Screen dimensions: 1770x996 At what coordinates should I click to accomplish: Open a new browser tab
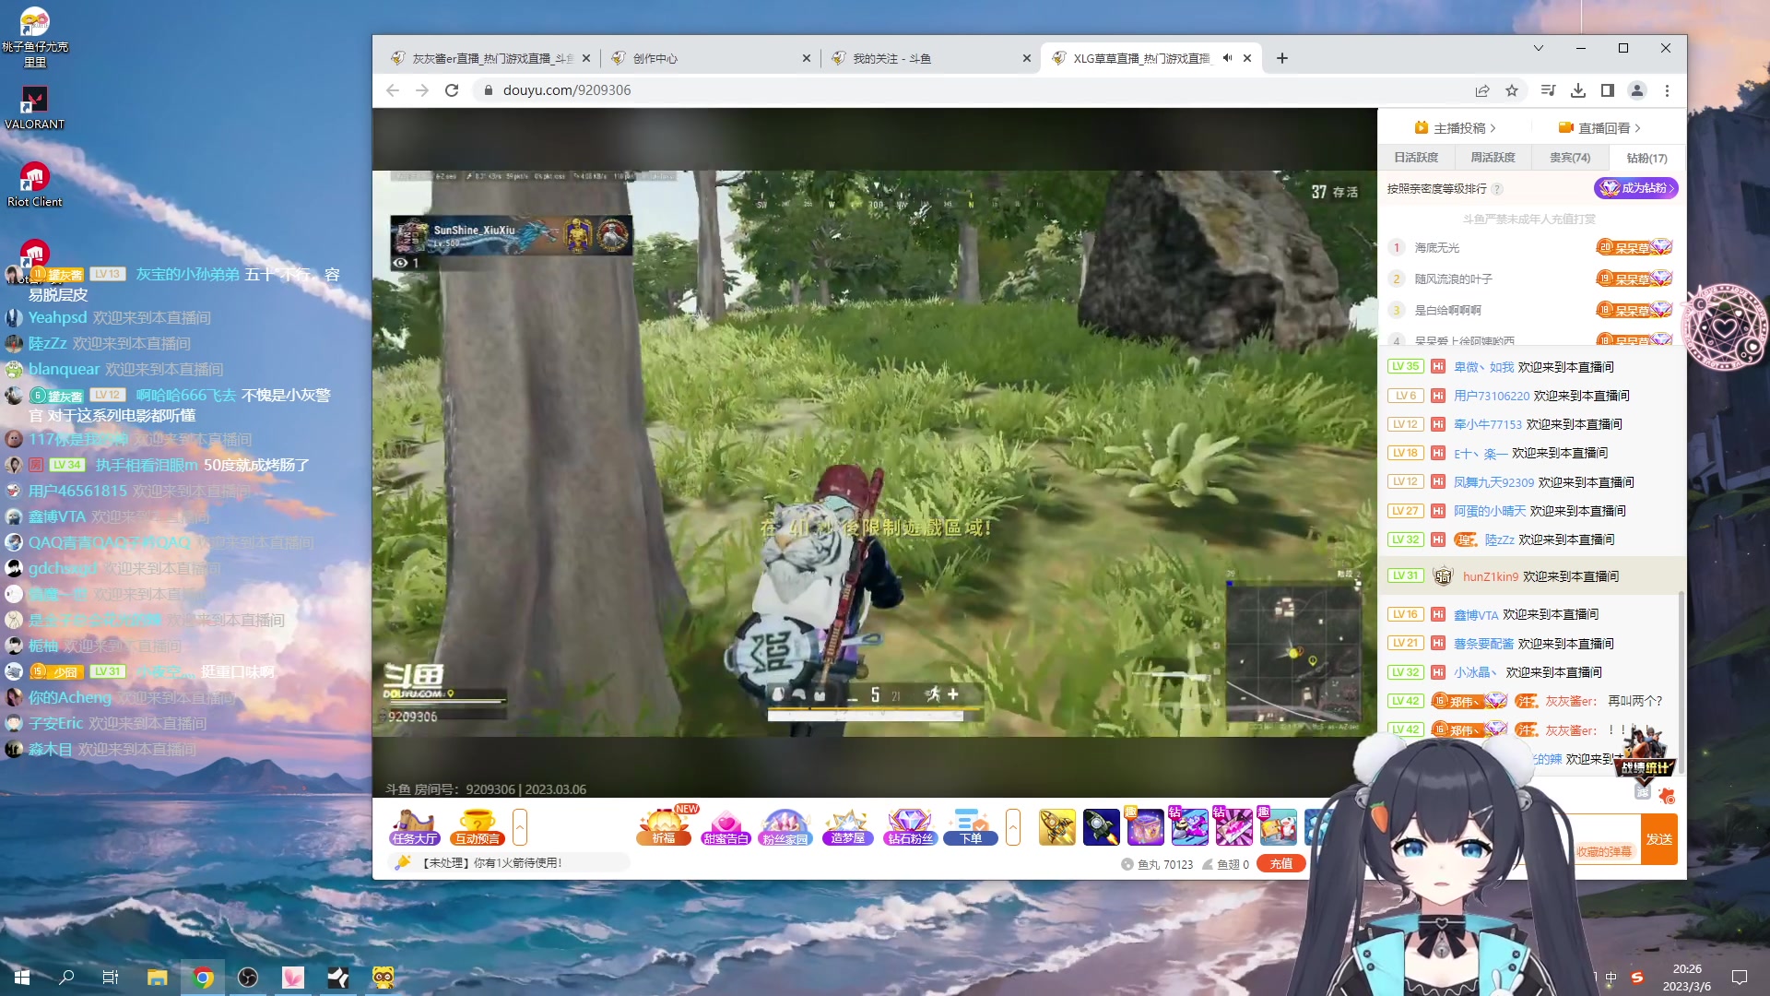(1282, 58)
